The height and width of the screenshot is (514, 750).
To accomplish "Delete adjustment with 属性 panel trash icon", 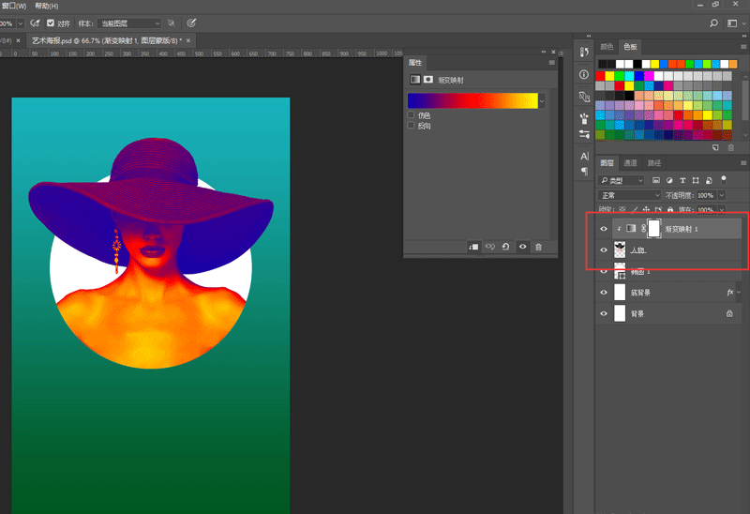I will pos(538,247).
